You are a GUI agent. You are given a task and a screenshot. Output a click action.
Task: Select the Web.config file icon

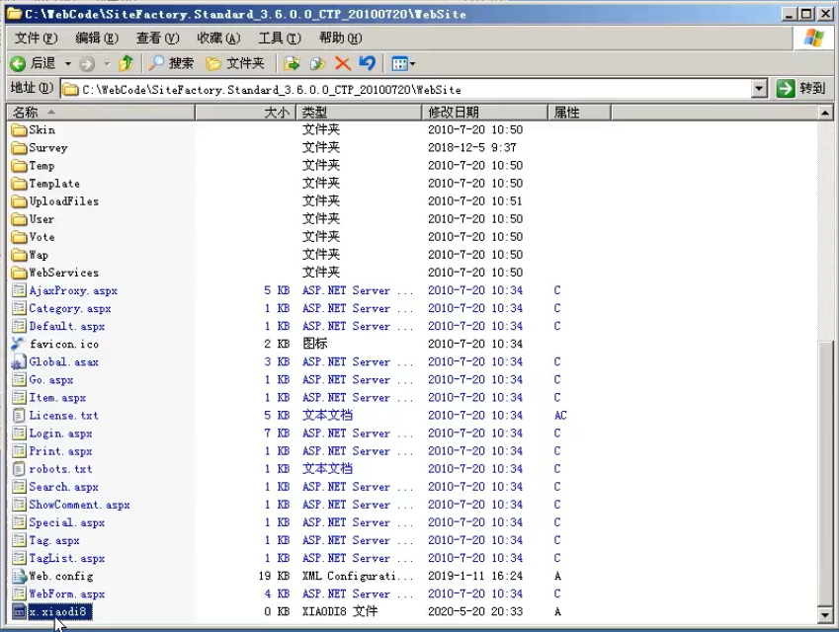(19, 576)
